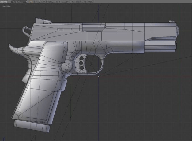
Task: Click the Verts count in the info header
Action: [44, 2]
